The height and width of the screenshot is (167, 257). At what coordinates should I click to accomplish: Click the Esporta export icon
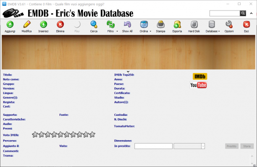click(177, 24)
